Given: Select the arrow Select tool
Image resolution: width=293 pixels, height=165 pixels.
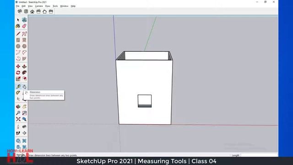Looking at the screenshot, I should coord(18,20).
